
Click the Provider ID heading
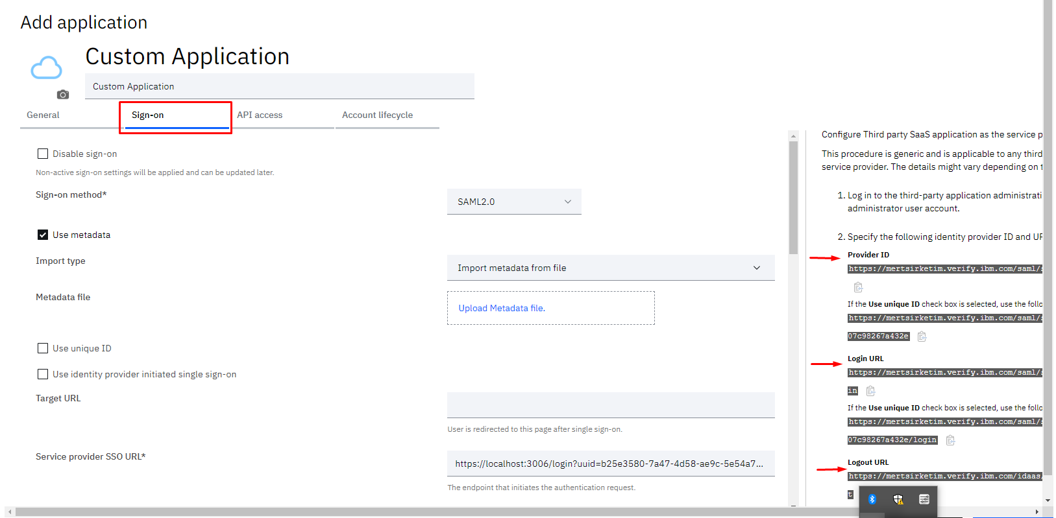click(868, 255)
